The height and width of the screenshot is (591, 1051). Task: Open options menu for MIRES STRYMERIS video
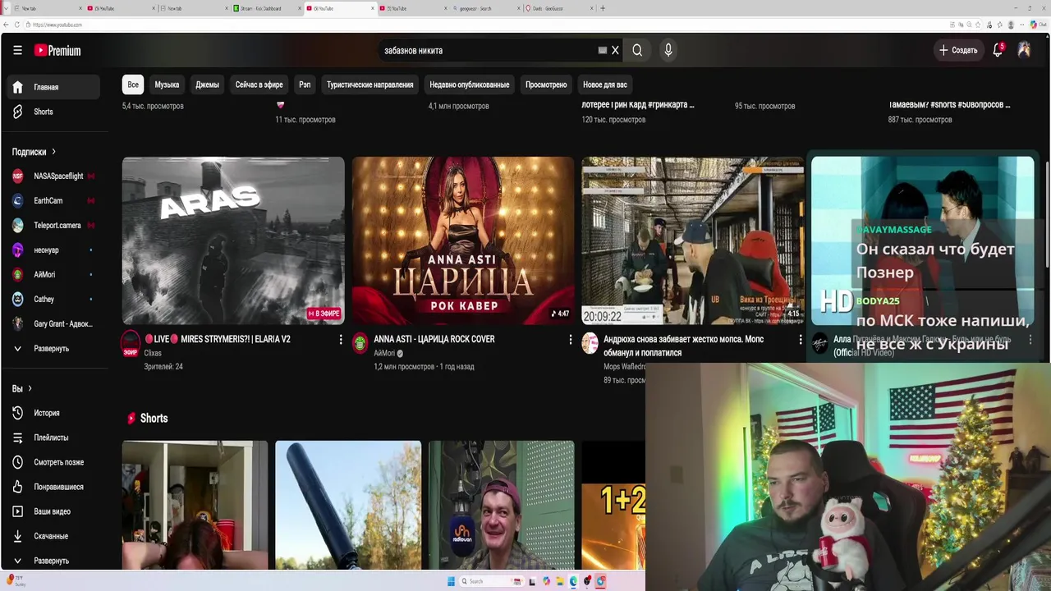pyautogui.click(x=341, y=339)
